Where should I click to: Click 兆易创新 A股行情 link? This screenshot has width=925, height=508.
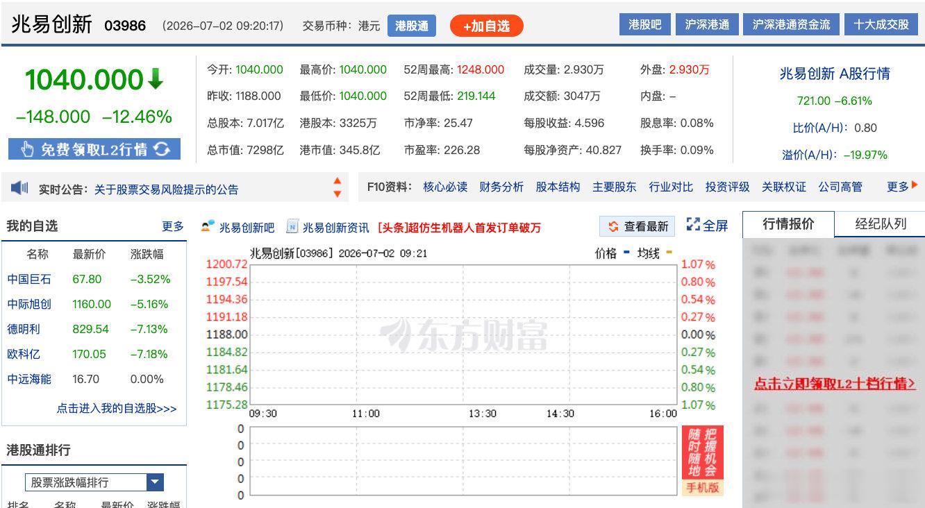coord(835,74)
